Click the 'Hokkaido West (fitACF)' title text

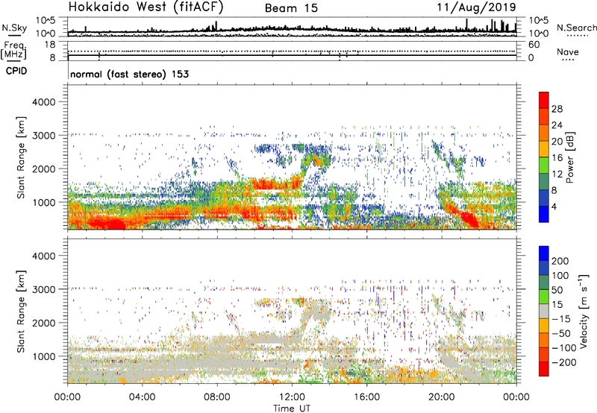pos(146,7)
